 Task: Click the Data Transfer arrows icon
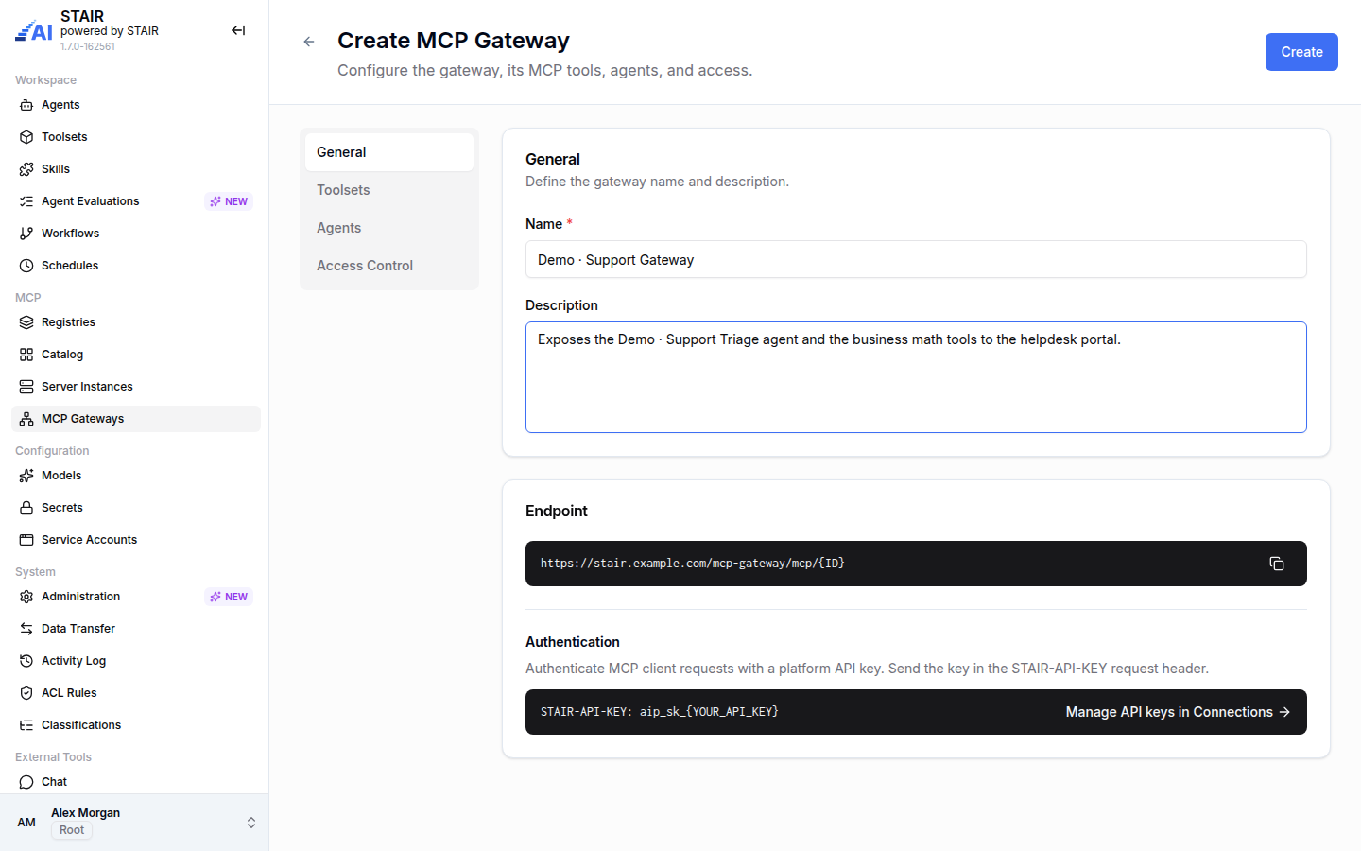coord(26,629)
